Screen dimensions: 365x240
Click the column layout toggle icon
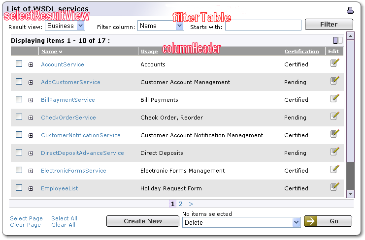point(337,40)
